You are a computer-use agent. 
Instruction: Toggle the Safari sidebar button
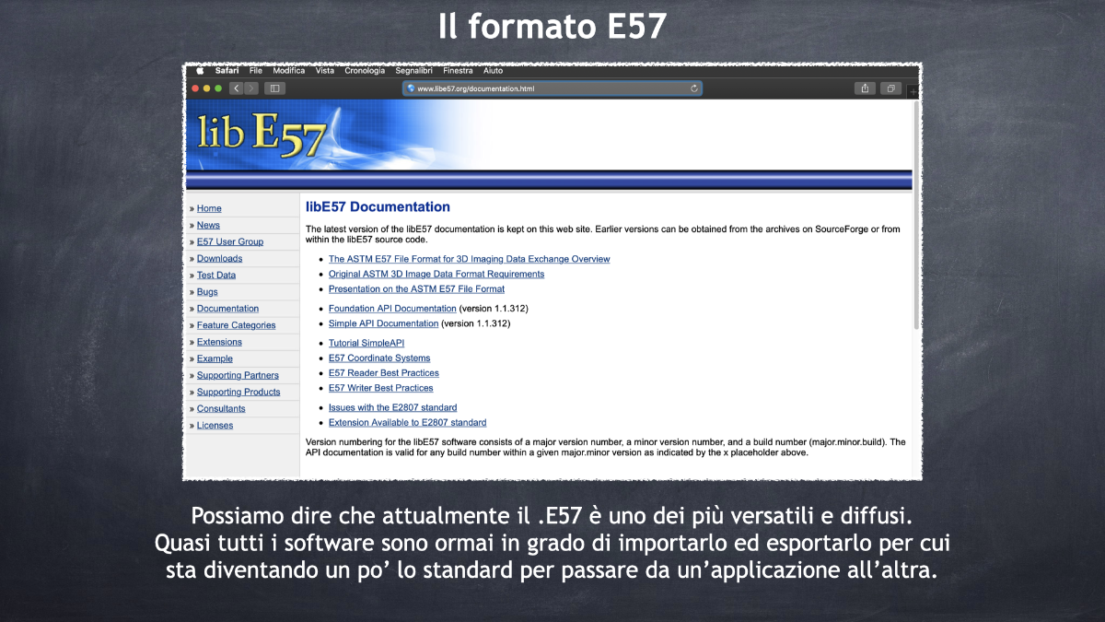[x=274, y=88]
